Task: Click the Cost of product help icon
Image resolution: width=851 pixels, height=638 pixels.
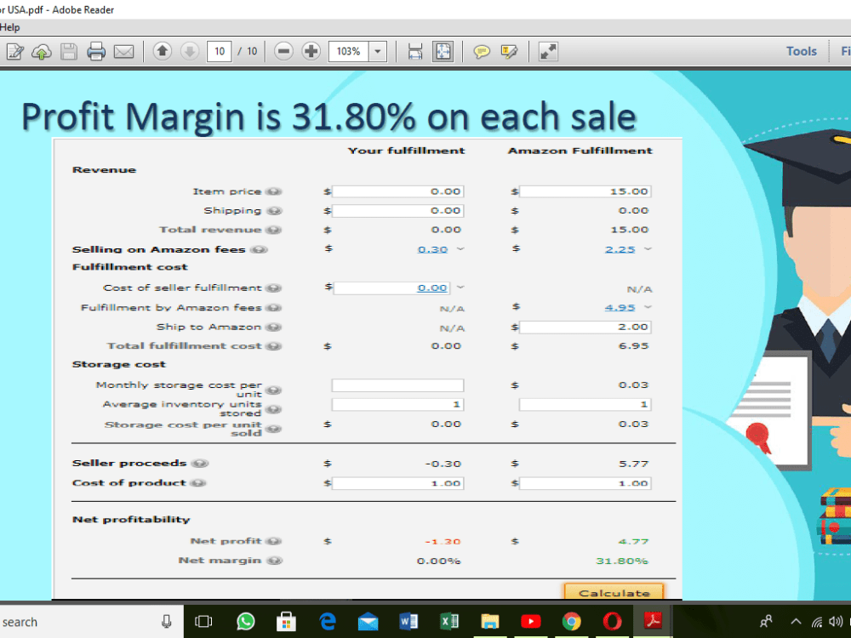Action: 198,483
